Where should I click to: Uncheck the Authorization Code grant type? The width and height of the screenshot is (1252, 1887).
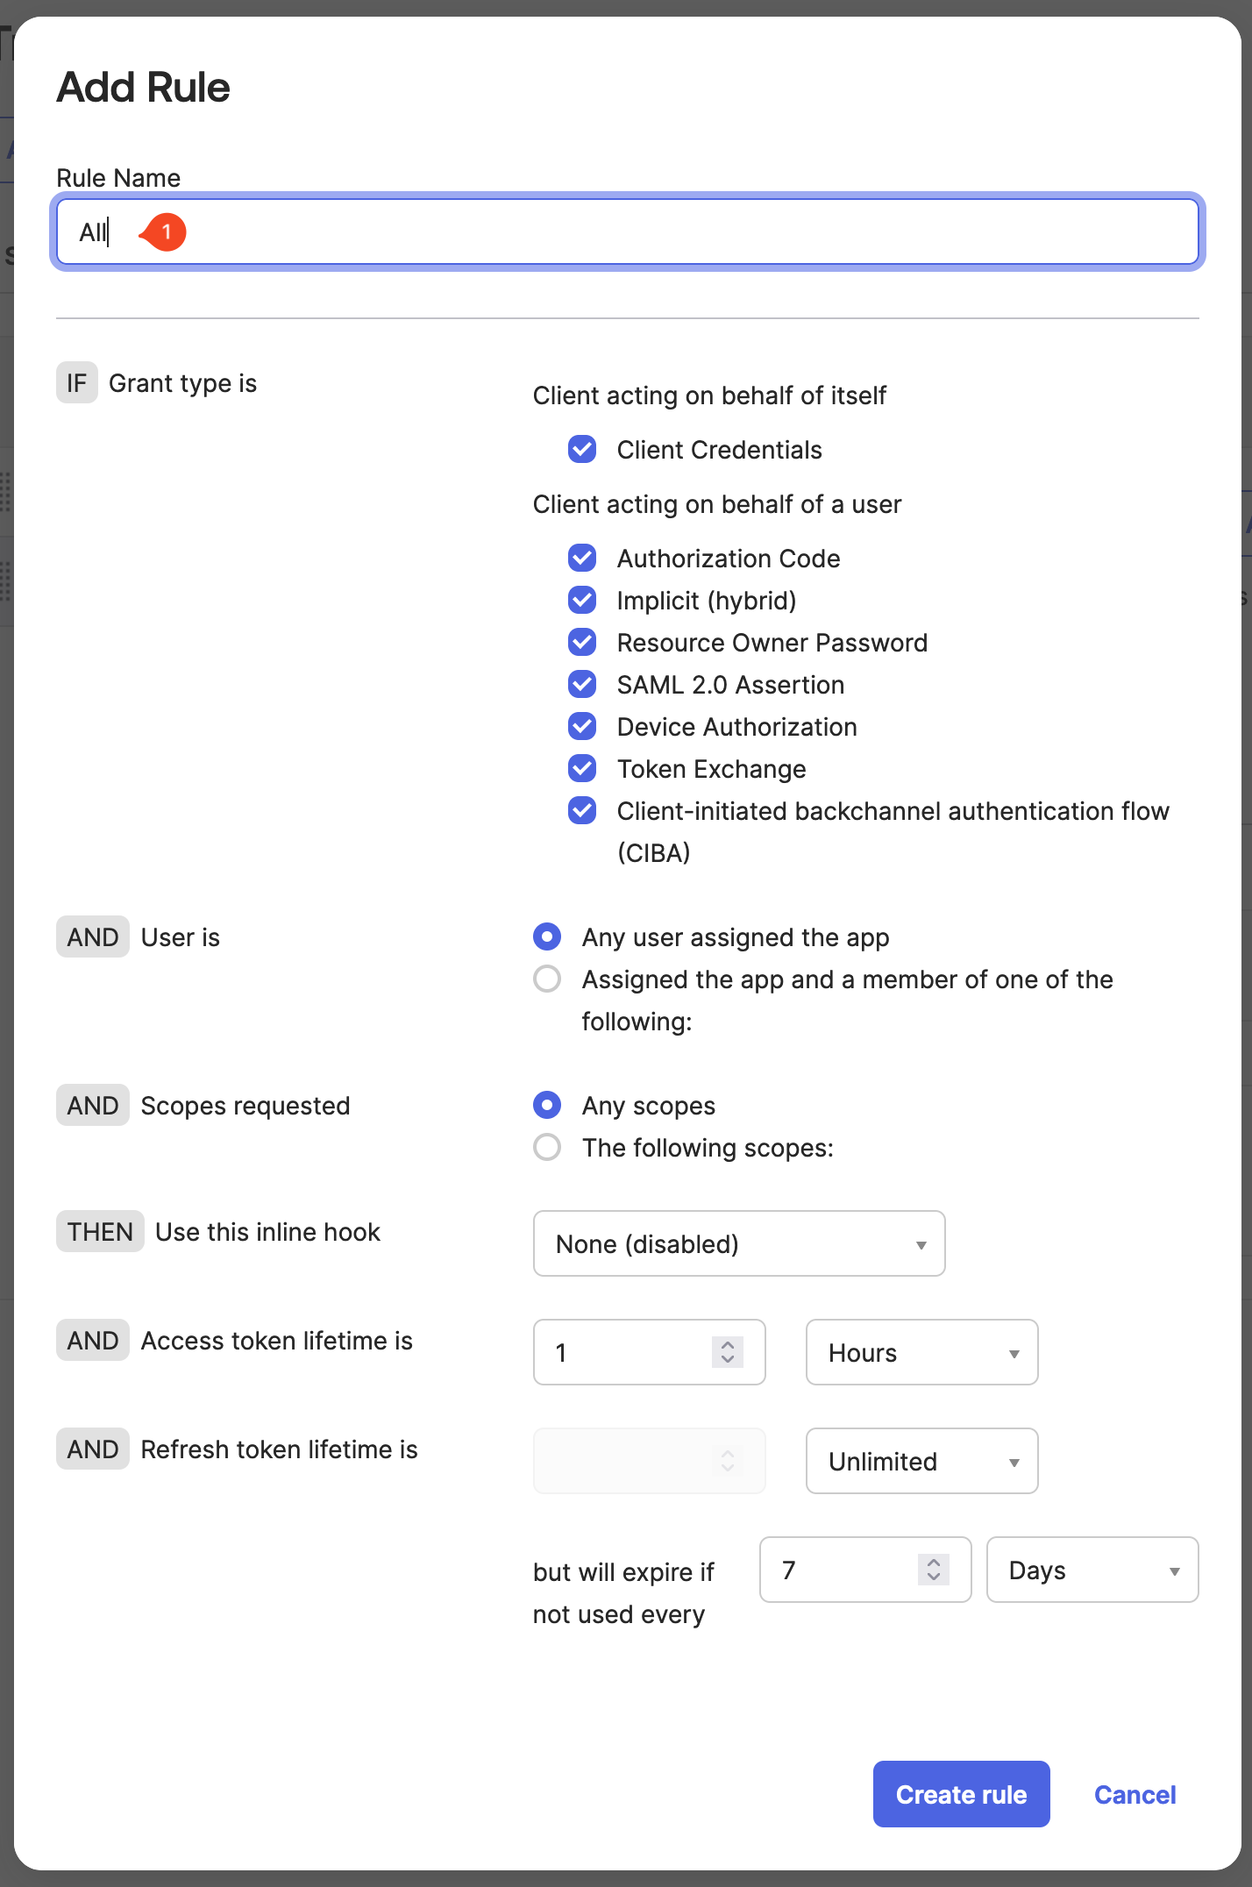pyautogui.click(x=581, y=558)
